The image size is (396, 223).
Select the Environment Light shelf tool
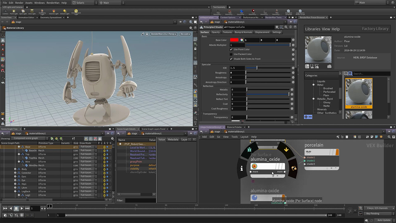pos(76,12)
